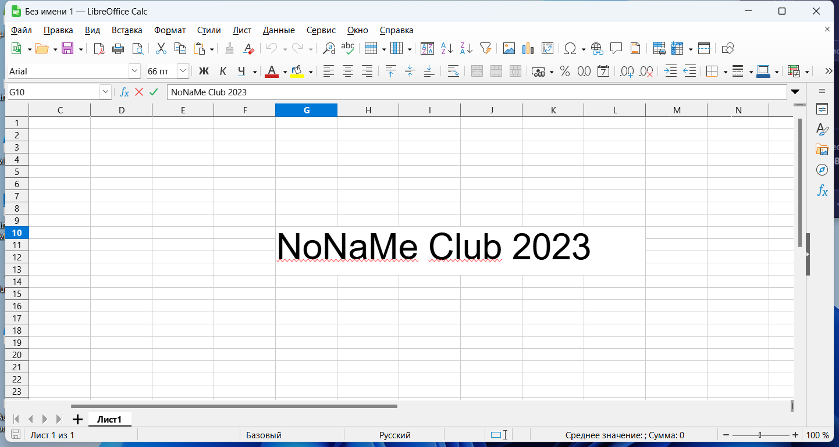Add new sheet with plus button
The width and height of the screenshot is (839, 447).
77,419
